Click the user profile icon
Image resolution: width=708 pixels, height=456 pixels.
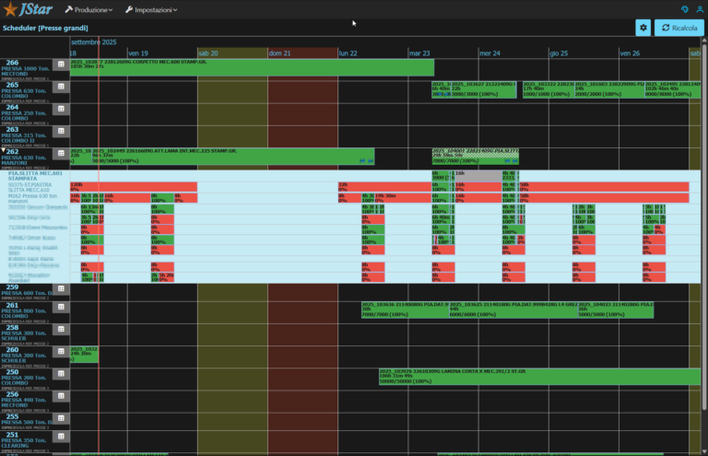click(699, 9)
